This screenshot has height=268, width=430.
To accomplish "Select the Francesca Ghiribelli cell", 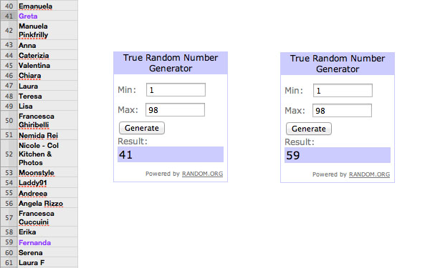I will tap(47, 120).
